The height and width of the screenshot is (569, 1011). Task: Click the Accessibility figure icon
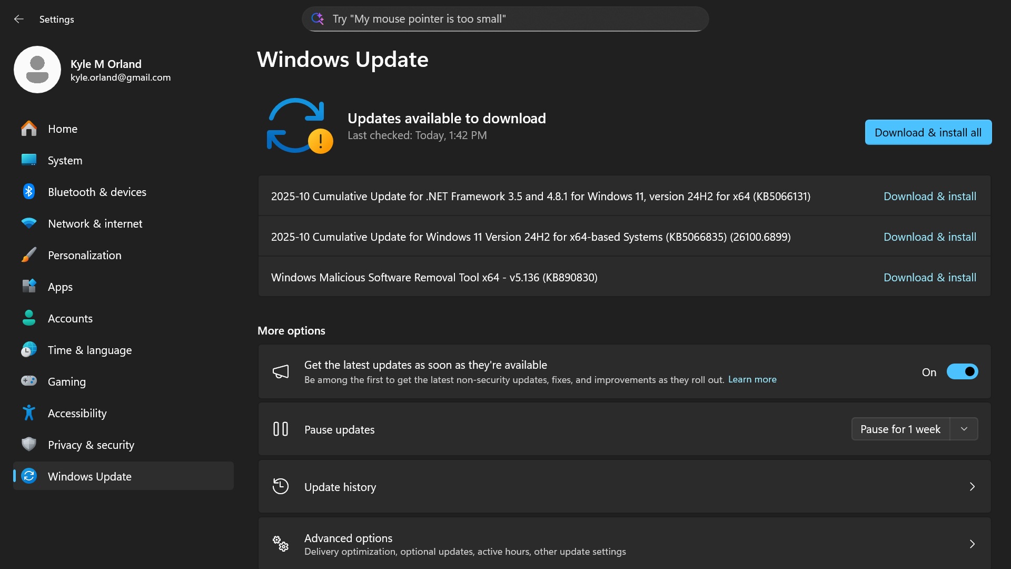[29, 413]
